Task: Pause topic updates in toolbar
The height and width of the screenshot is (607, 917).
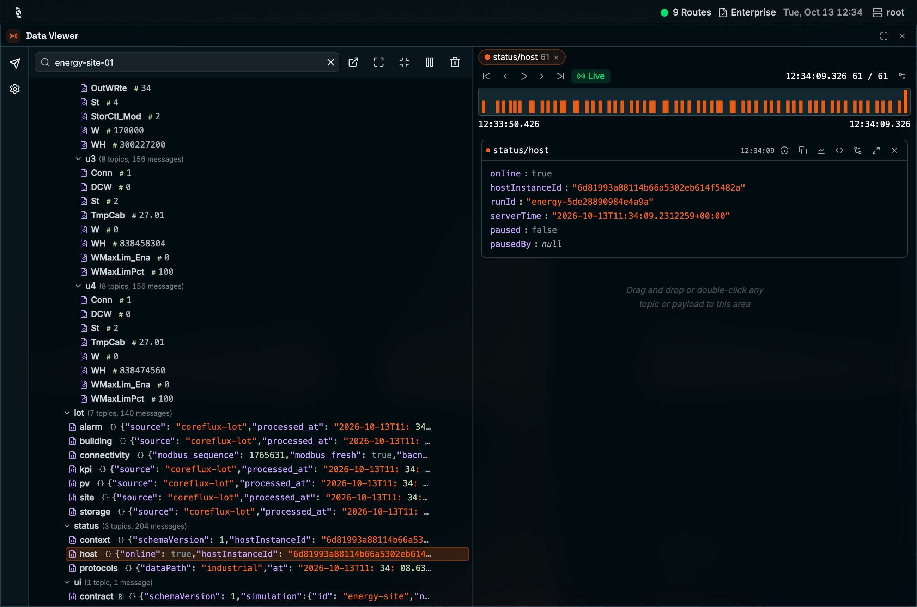Action: tap(430, 62)
